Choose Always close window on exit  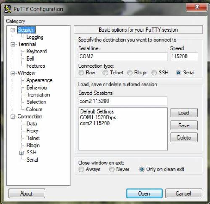(x=81, y=169)
